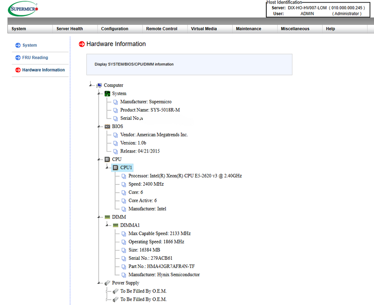Click the document icon beside Part No. entry
Image resolution: width=374 pixels, height=305 pixels.
point(124,267)
